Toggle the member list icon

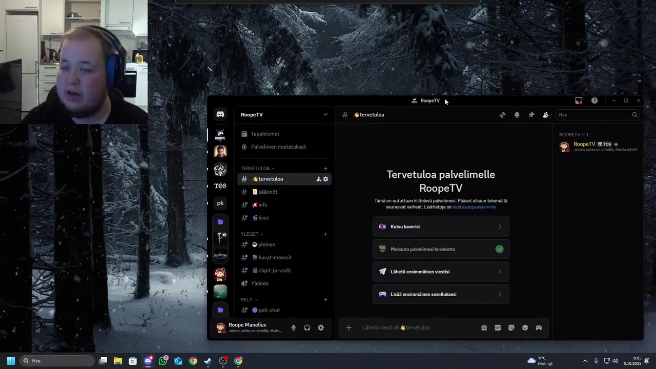tap(545, 115)
